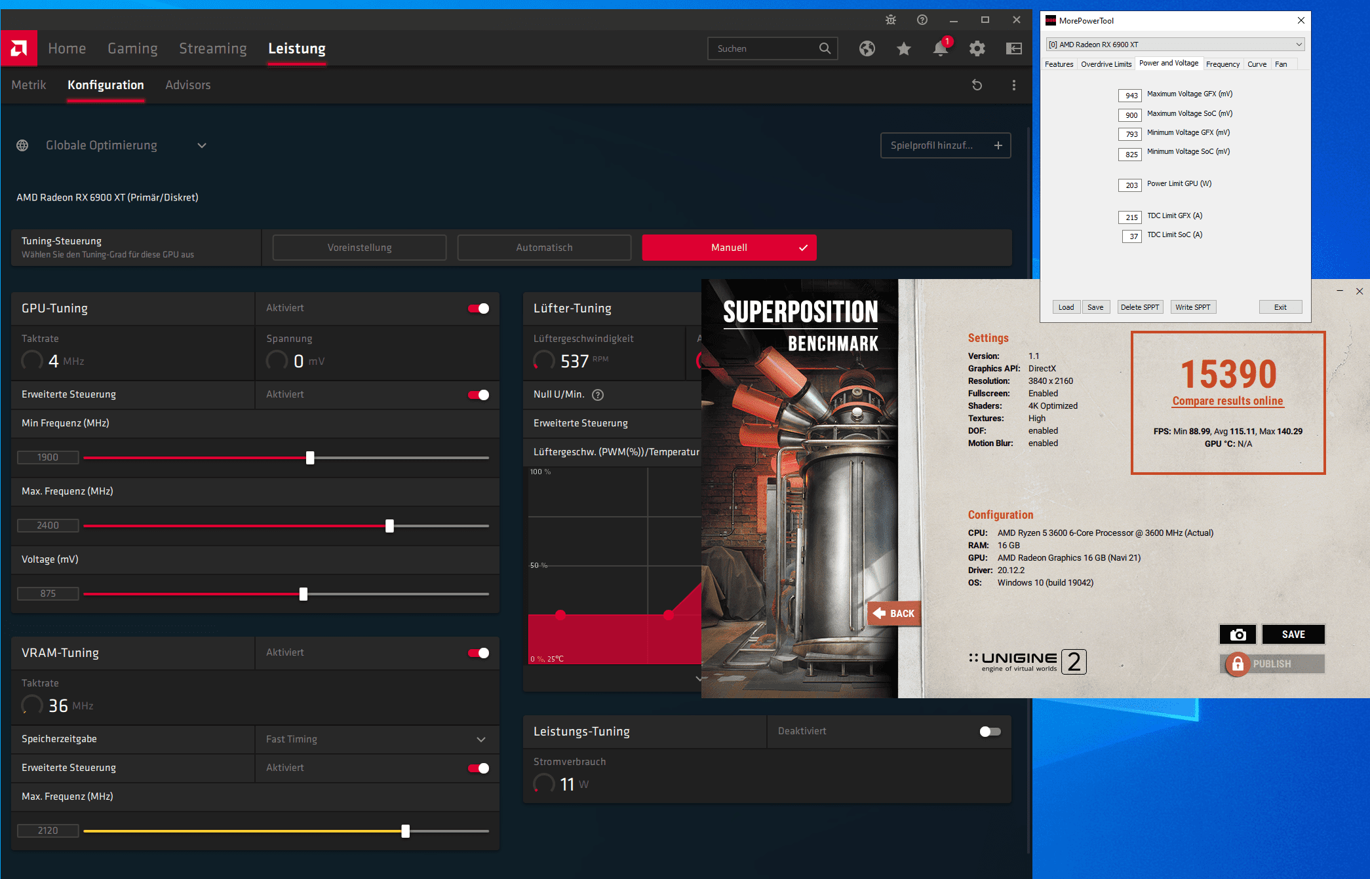Open the Curve tab in MorePowerTool
Image resolution: width=1370 pixels, height=879 pixels.
[x=1257, y=64]
